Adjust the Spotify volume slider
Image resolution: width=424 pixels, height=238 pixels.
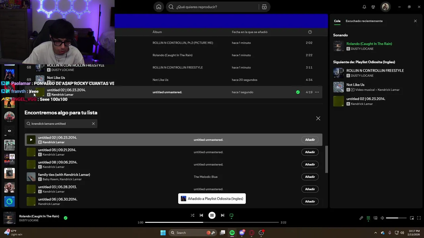396,218
